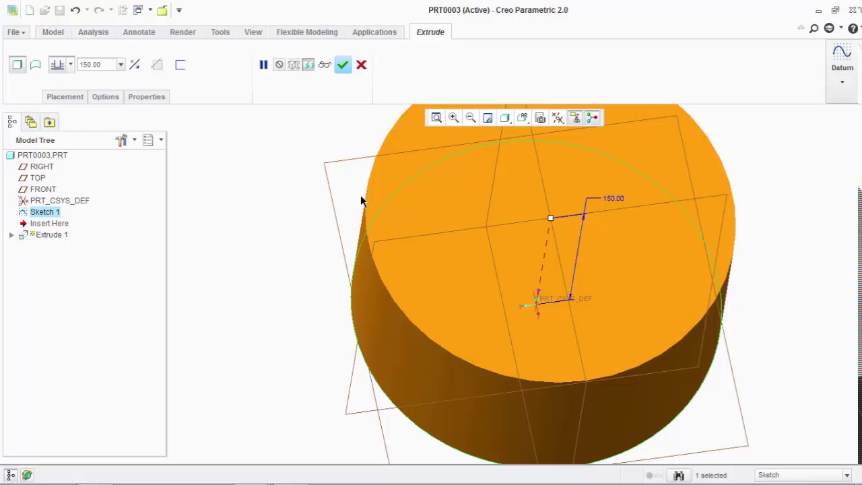This screenshot has height=485, width=862.
Task: Verify feature with the glasses preview icon
Action: pos(325,64)
